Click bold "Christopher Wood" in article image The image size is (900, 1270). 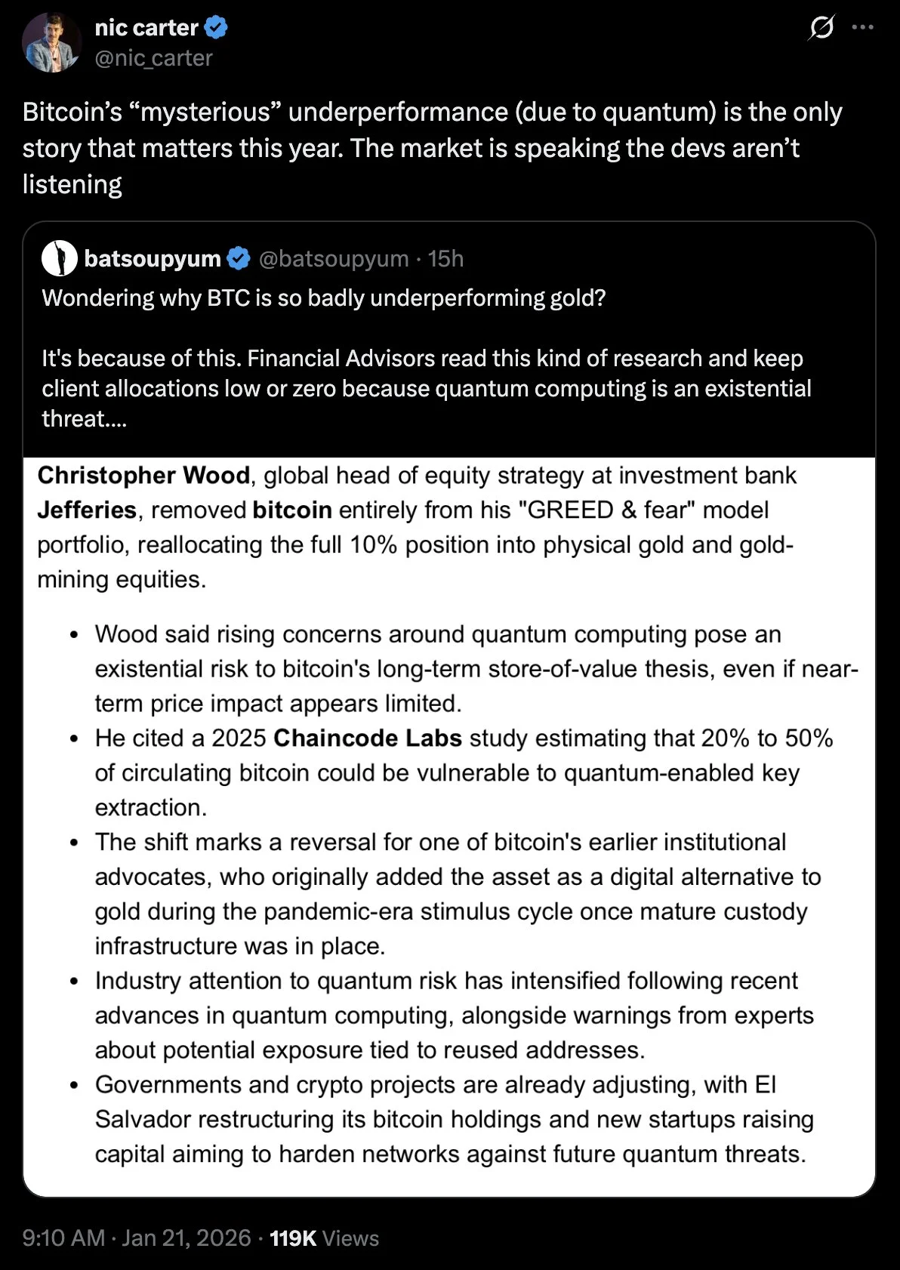(x=143, y=475)
